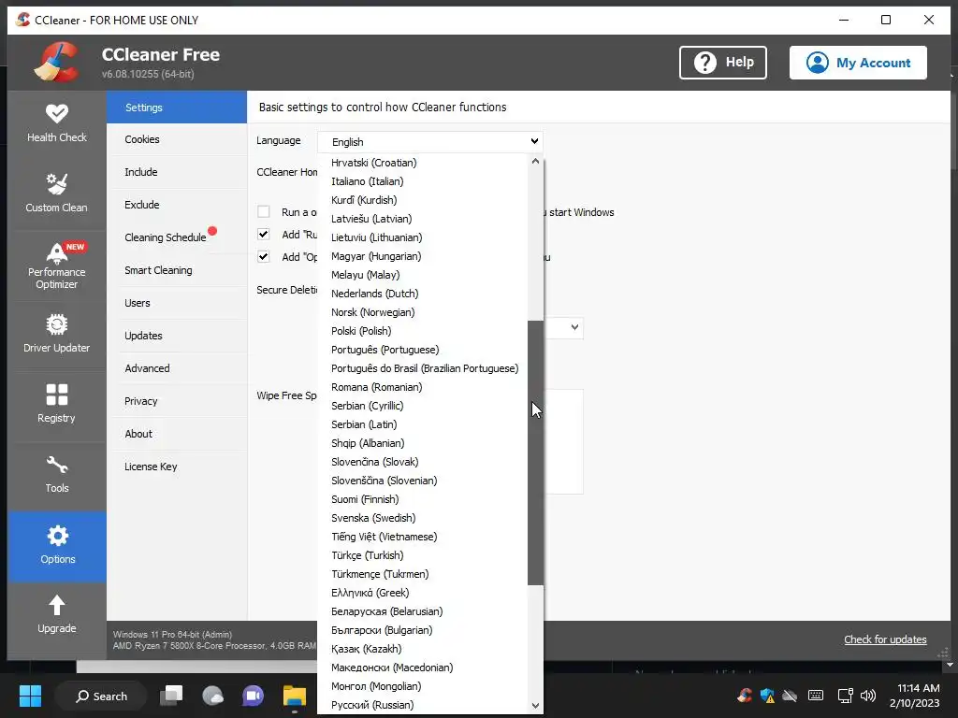Image resolution: width=958 pixels, height=718 pixels.
Task: Click Windows Security tray icon
Action: (x=767, y=696)
